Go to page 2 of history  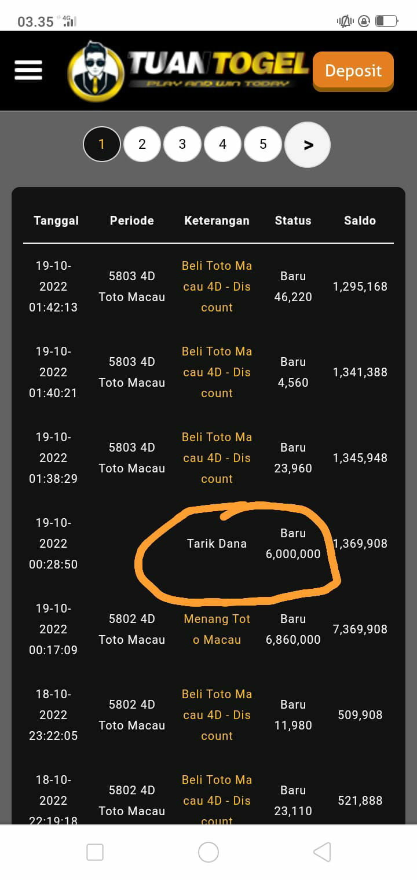142,144
